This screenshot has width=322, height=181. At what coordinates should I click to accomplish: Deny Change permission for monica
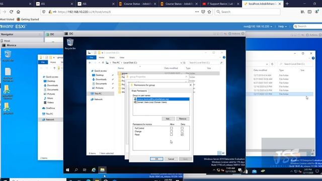[182, 131]
